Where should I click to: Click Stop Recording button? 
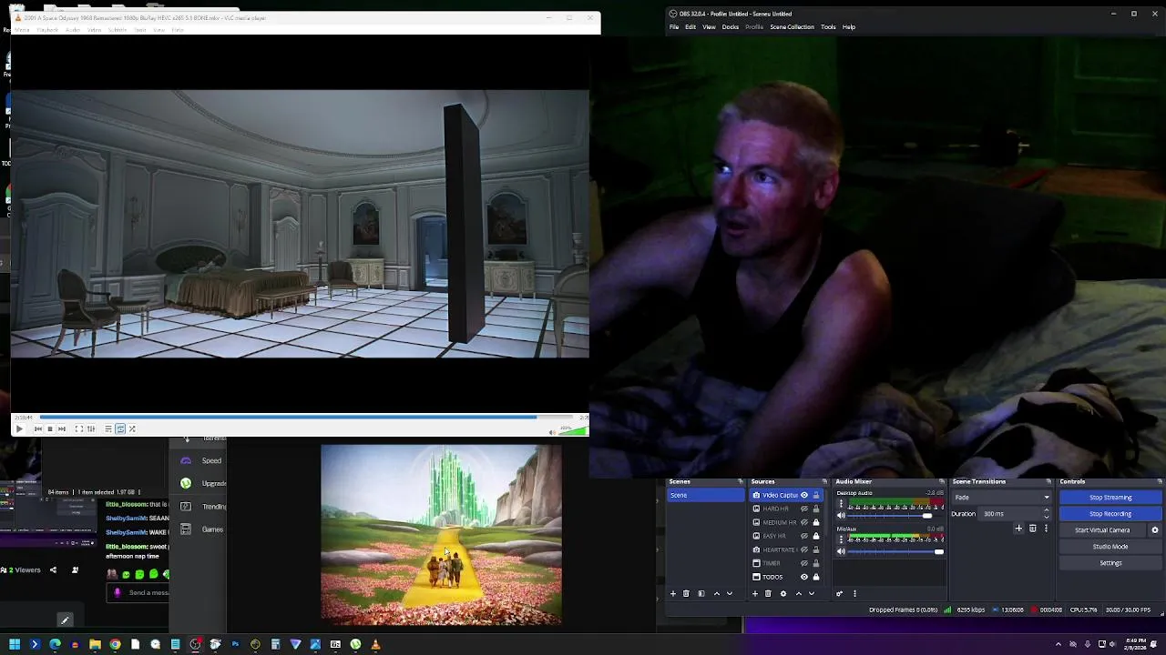1110,514
